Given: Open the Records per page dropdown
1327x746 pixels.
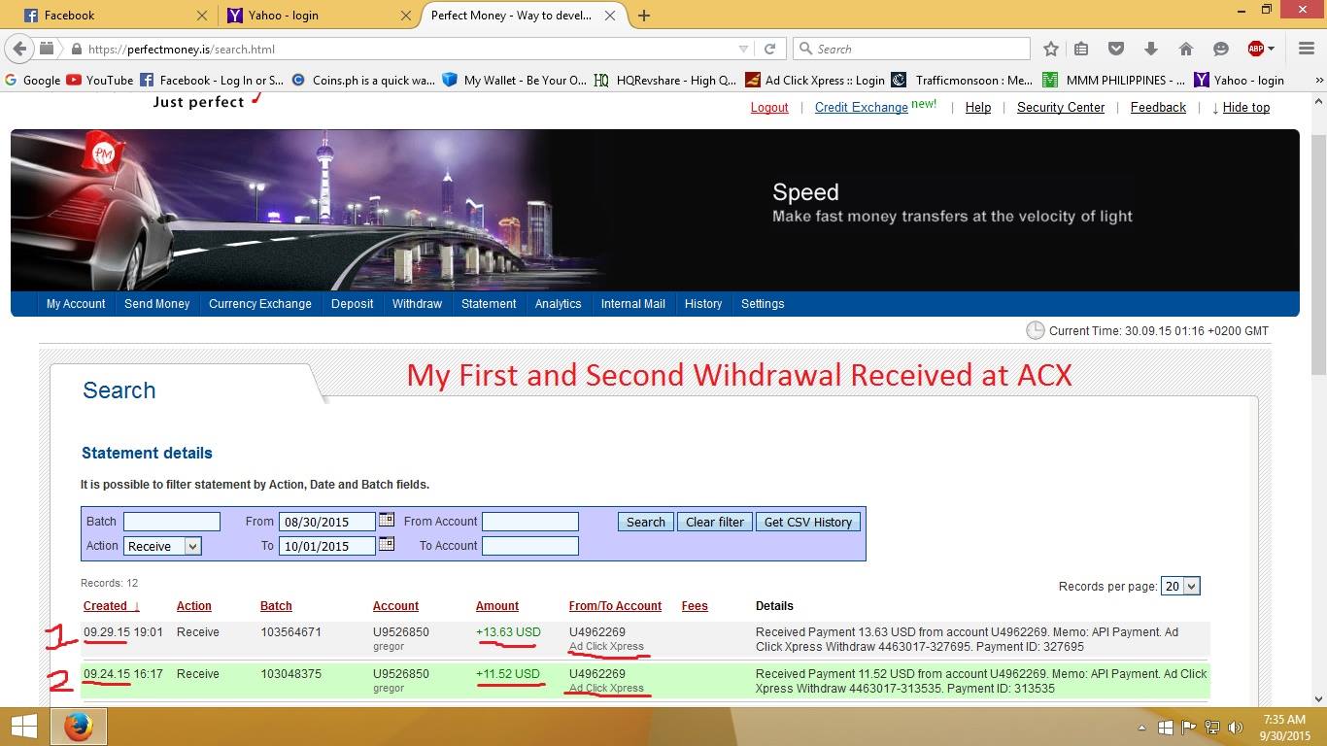Looking at the screenshot, I should [x=1180, y=586].
